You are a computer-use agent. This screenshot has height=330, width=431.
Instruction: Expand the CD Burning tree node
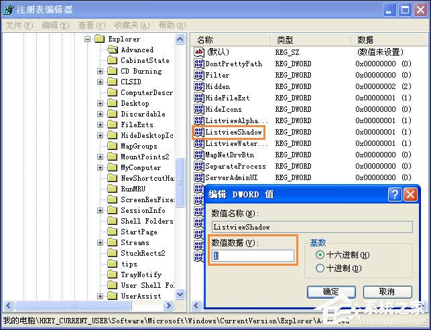[100, 71]
